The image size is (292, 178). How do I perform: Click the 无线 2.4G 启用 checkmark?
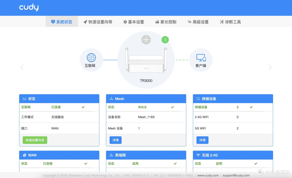tap(256, 163)
